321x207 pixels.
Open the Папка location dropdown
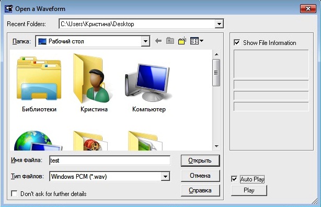pyautogui.click(x=145, y=41)
